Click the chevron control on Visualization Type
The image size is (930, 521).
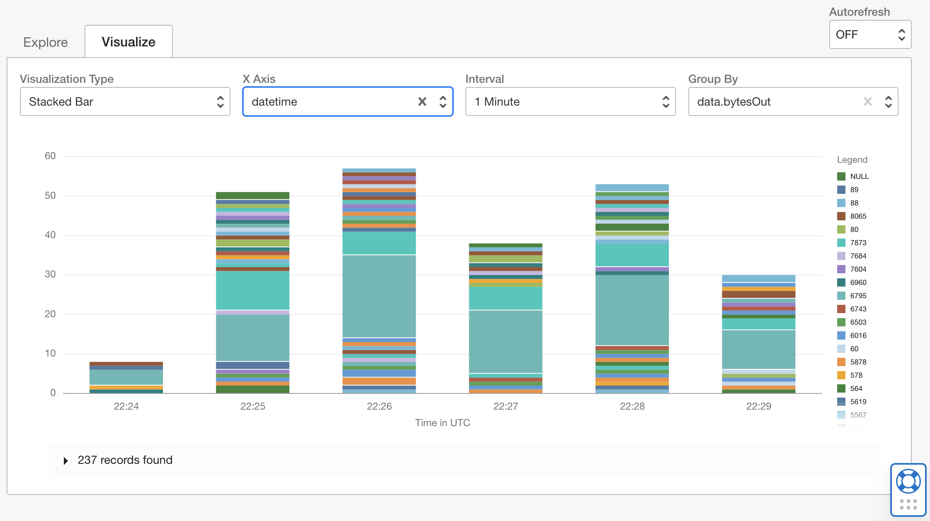(x=221, y=101)
